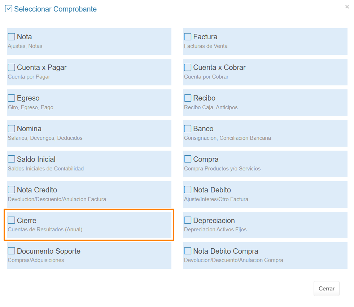The height and width of the screenshot is (307, 354).
Task: Select the Recibo square icon
Action: tap(188, 98)
